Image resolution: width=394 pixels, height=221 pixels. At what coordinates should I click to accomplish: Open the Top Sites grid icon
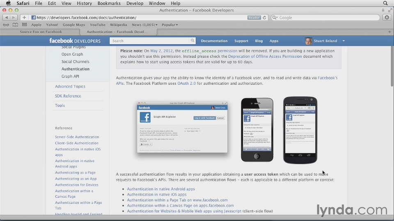click(23, 25)
